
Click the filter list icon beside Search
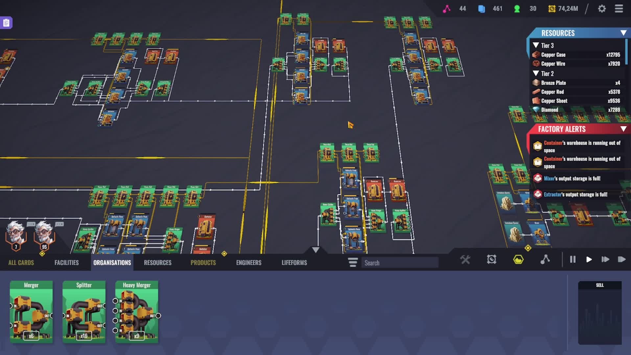point(353,262)
